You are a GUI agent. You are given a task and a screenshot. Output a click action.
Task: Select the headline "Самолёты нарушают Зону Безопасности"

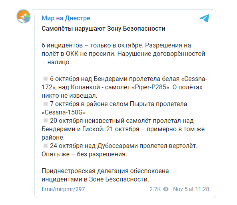coord(104,29)
